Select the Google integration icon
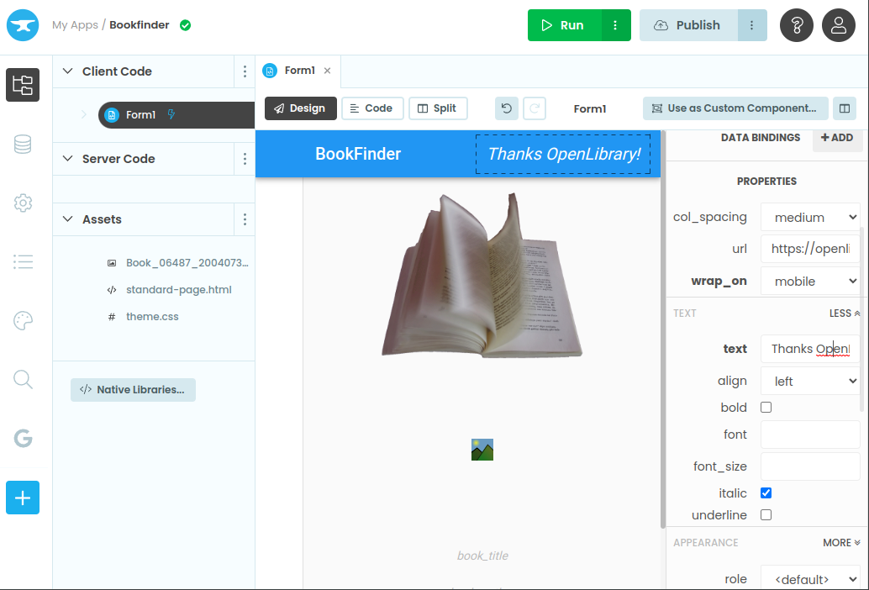This screenshot has width=869, height=590. click(x=23, y=438)
